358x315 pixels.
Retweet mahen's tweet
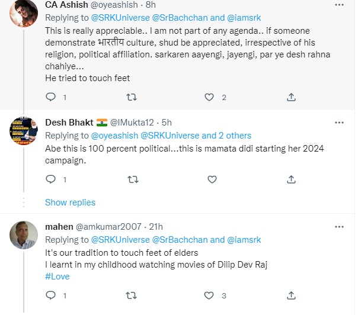tap(133, 295)
